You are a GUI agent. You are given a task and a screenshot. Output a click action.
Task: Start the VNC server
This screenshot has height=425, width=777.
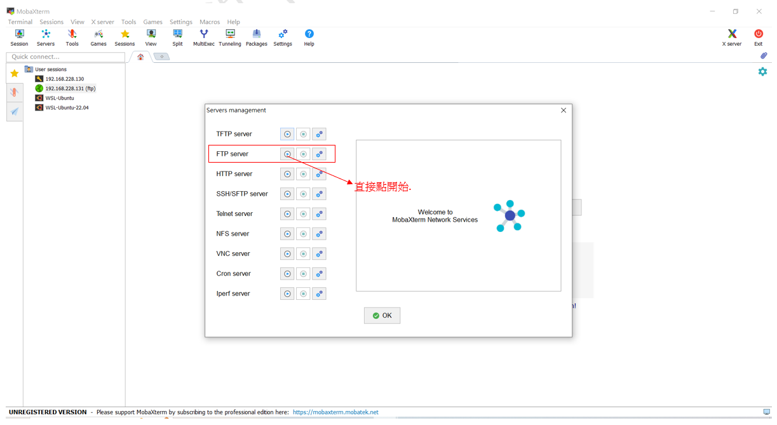coord(287,254)
